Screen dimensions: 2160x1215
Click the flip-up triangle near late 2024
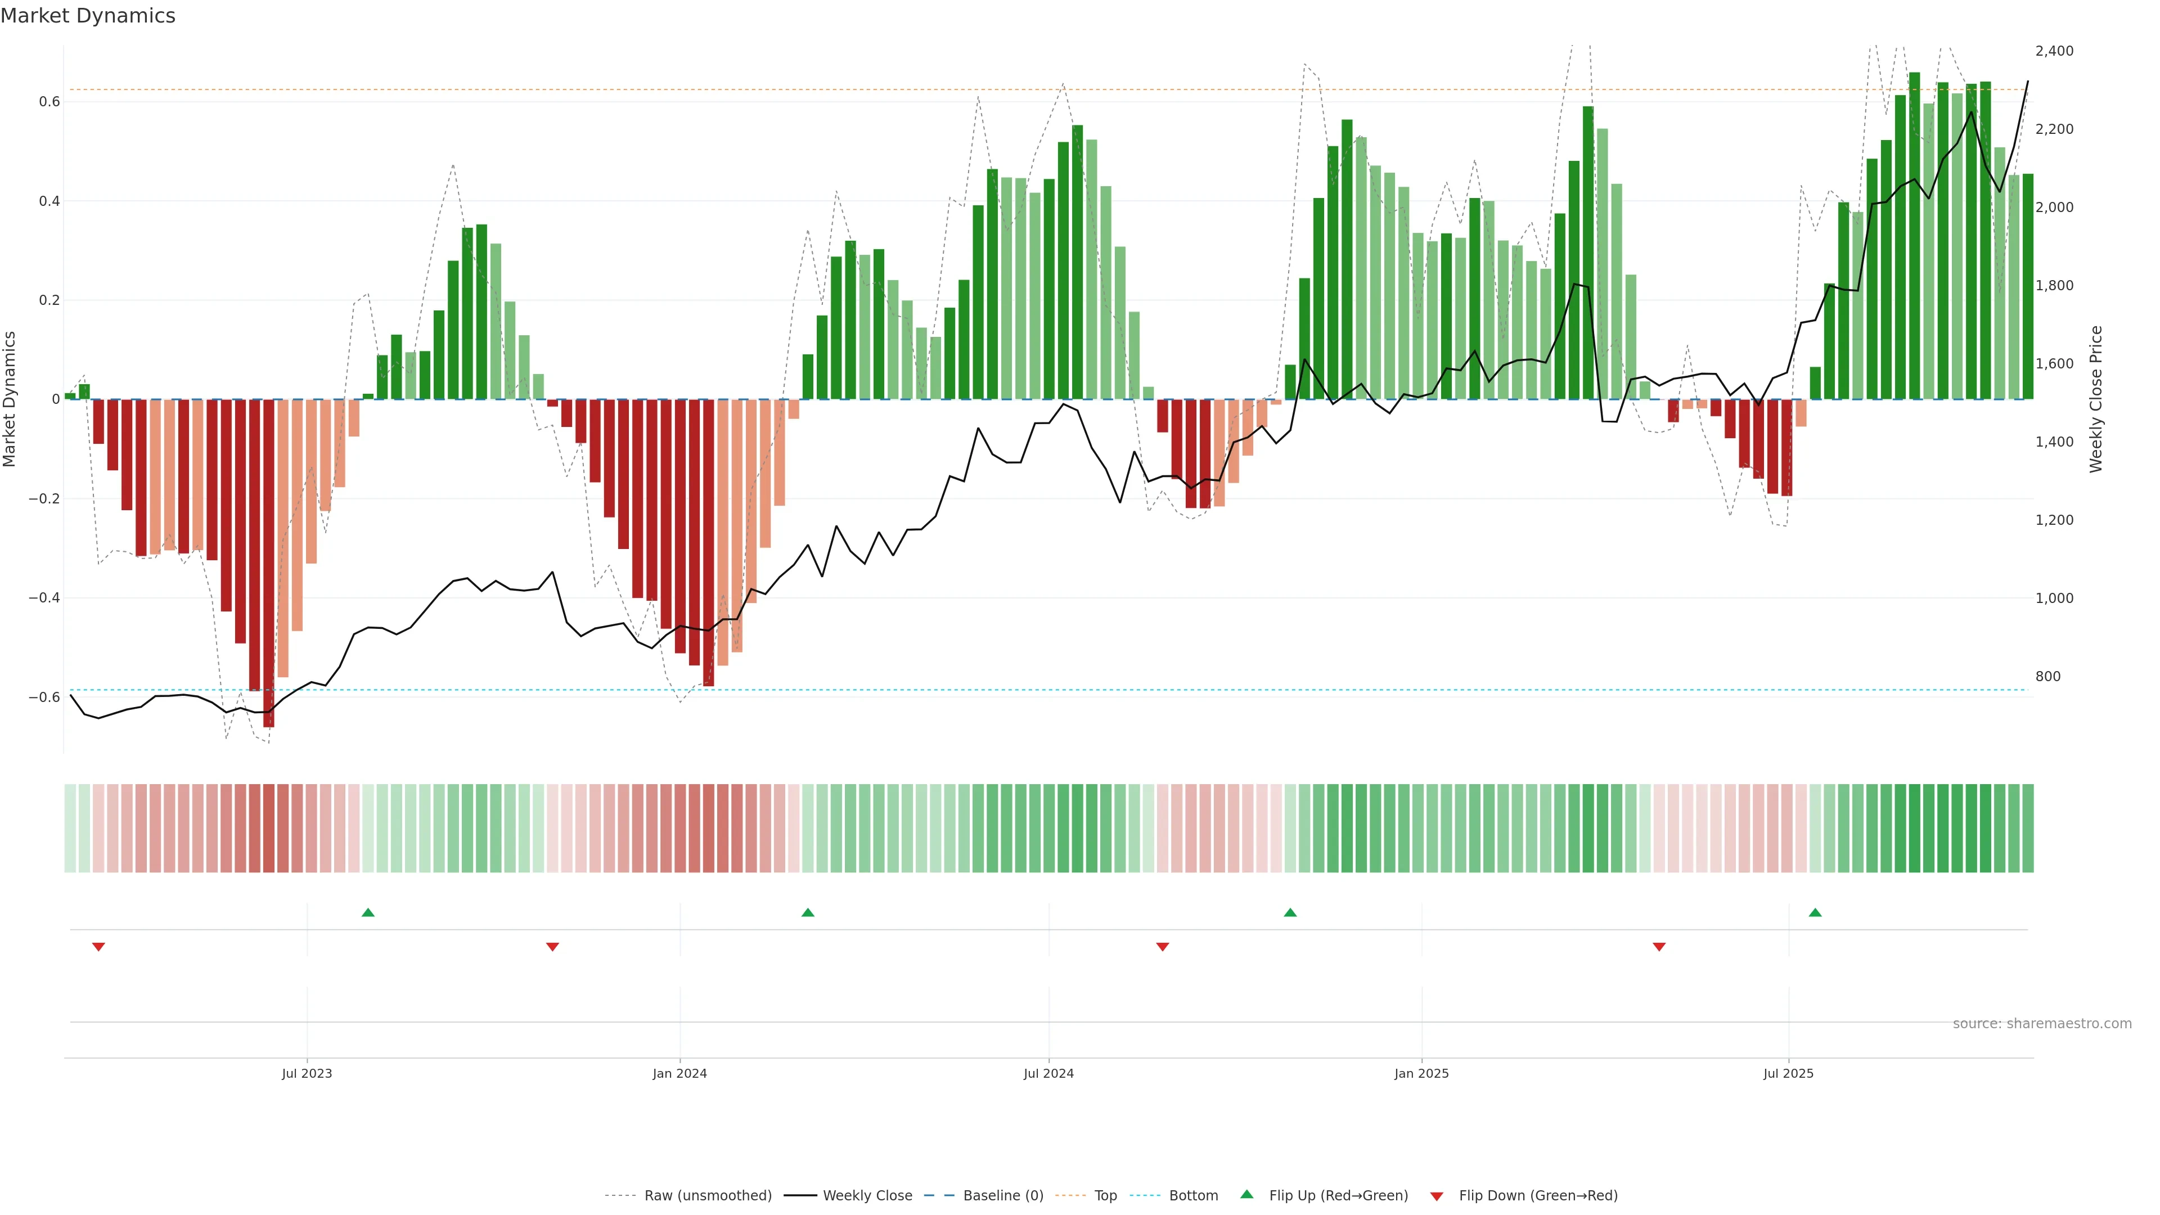click(1290, 912)
